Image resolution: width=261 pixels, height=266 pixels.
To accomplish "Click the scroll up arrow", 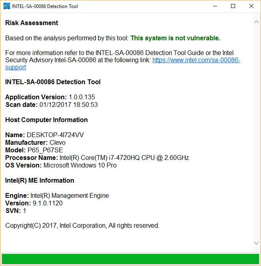I will click(256, 22).
